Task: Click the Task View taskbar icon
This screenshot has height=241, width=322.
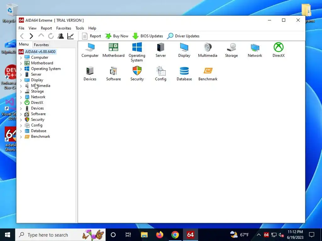Action: pyautogui.click(x=128, y=235)
